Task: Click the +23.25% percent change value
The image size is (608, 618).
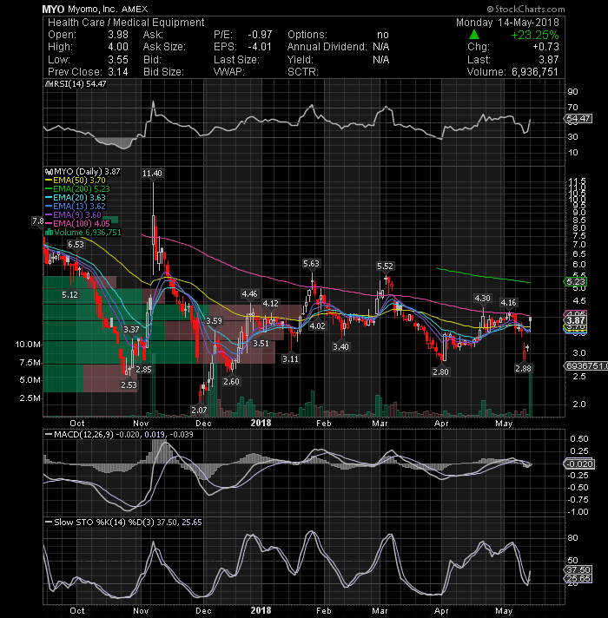Action: click(535, 35)
